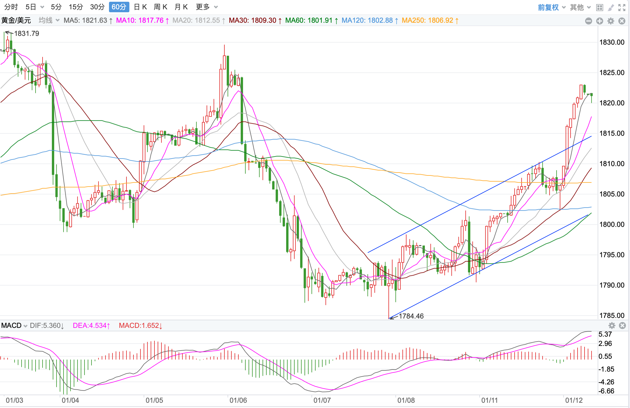Close the MACD indicator panel

click(622, 326)
